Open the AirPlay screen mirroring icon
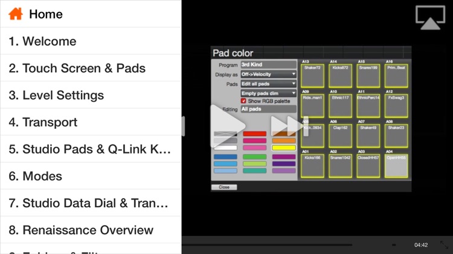This screenshot has width=453, height=254. (x=430, y=18)
